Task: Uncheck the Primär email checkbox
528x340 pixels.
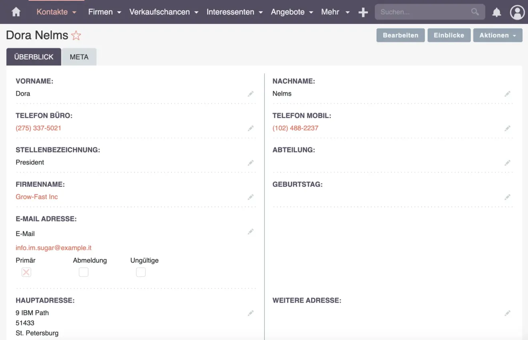Action: (x=26, y=272)
